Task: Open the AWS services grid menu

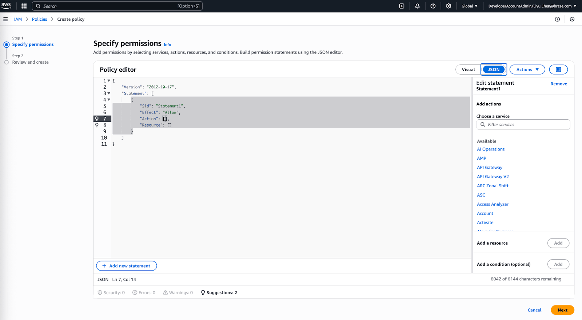Action: pyautogui.click(x=24, y=6)
